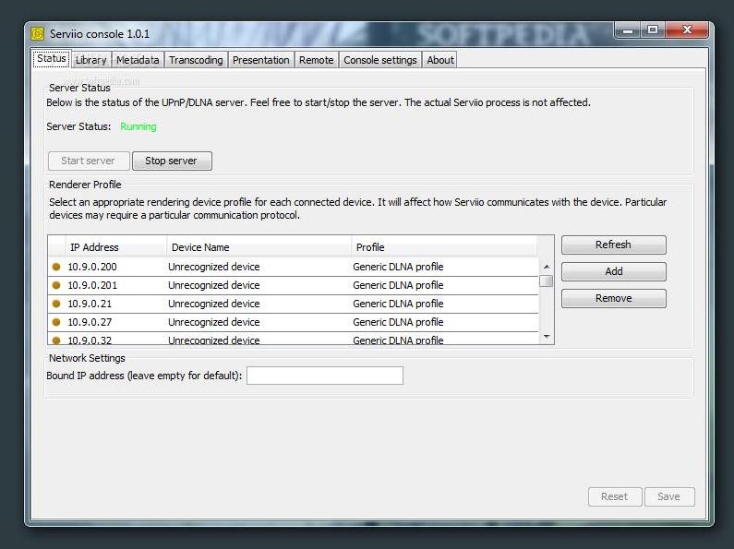Click the Reset button

[615, 496]
